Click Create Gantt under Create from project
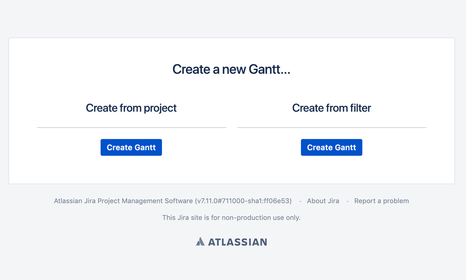This screenshot has width=466, height=280. pos(131,147)
